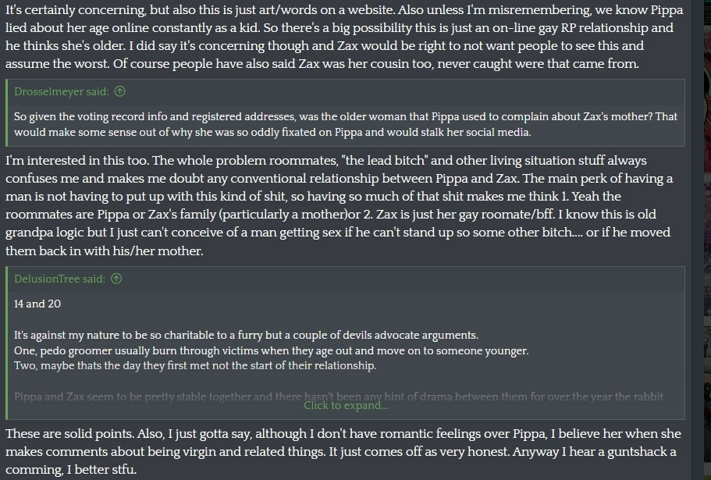
Task: Open the Drosselmeyer said quote link
Action: coord(61,91)
